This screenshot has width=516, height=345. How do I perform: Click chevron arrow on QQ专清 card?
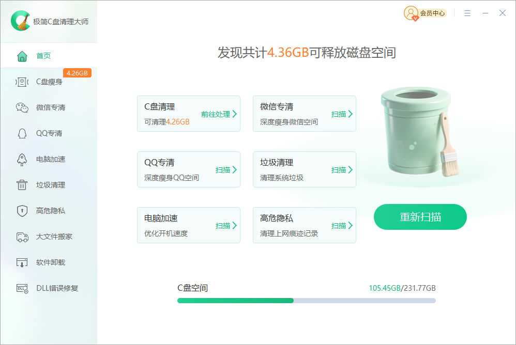click(x=235, y=170)
